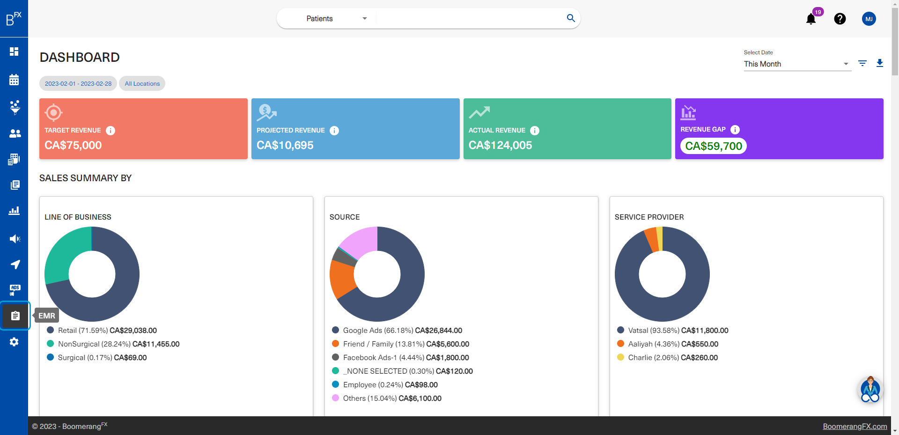
Task: Click the search magnifier icon
Action: 571,18
